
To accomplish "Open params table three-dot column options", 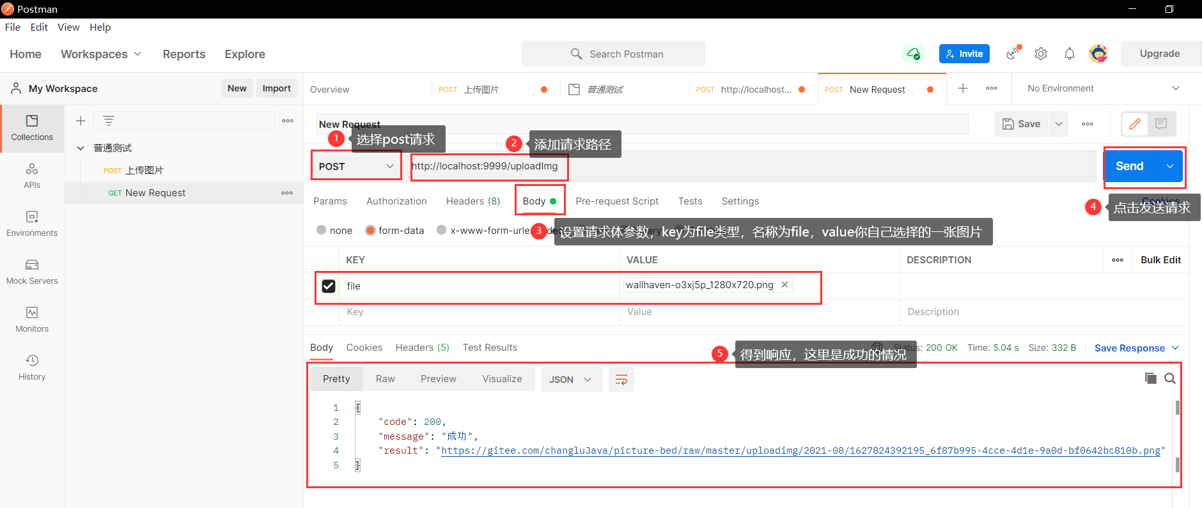I will 1118,260.
